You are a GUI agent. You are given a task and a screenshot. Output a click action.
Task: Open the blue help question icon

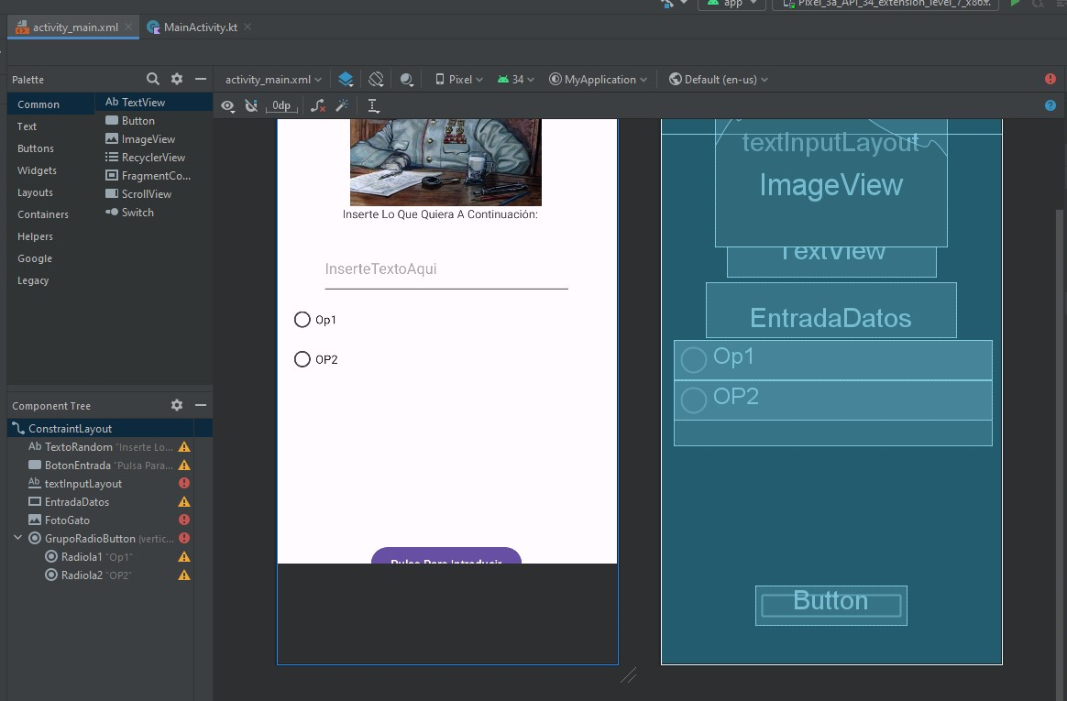click(1050, 105)
